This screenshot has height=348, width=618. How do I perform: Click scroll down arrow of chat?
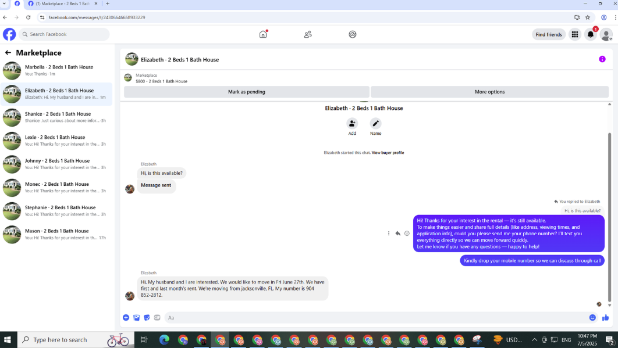click(609, 305)
